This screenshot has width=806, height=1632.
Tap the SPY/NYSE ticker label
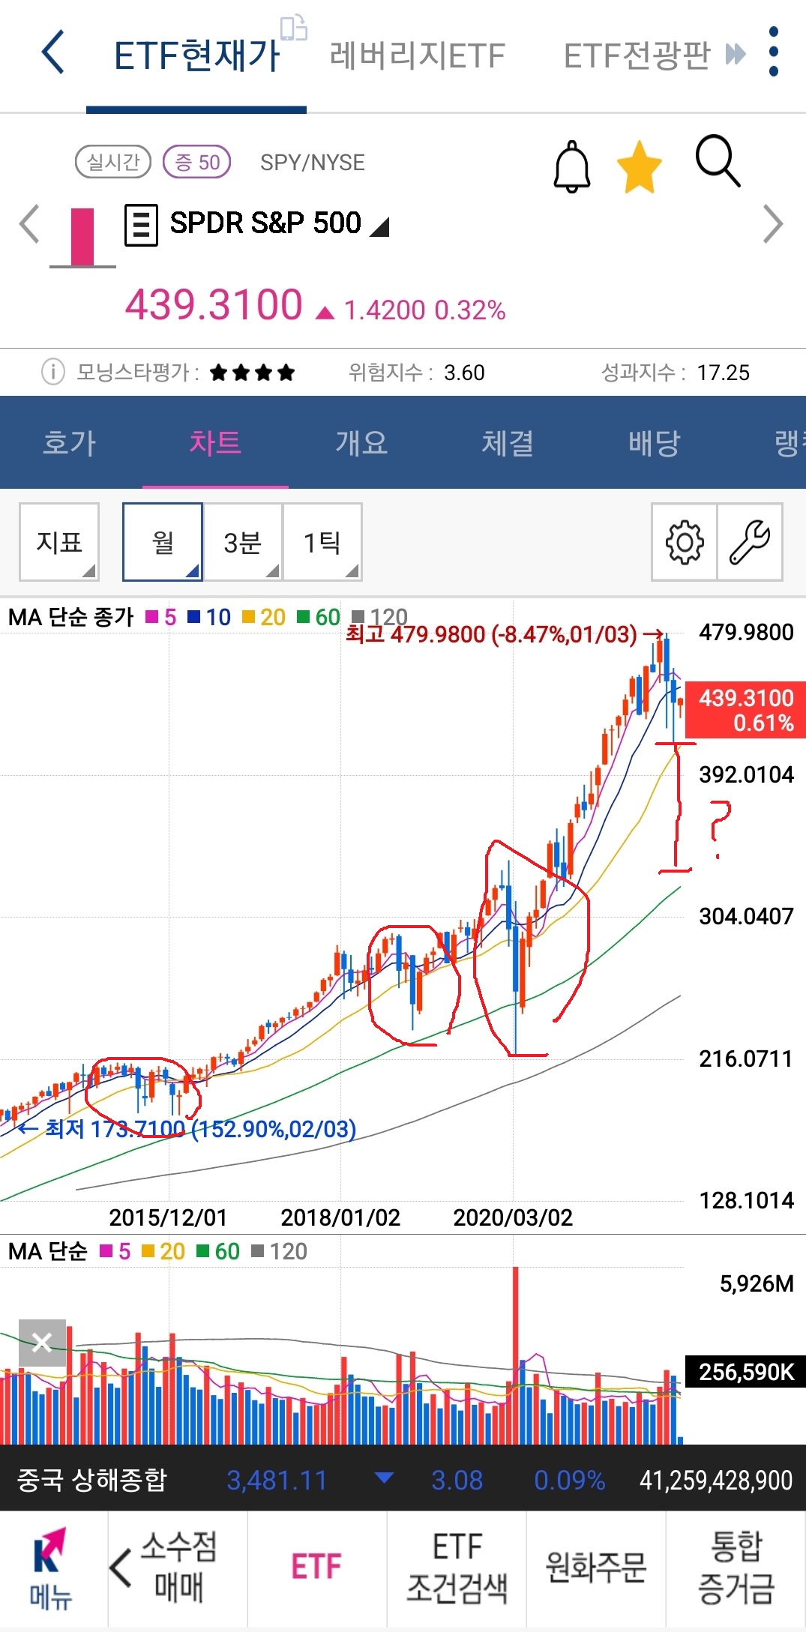(313, 163)
